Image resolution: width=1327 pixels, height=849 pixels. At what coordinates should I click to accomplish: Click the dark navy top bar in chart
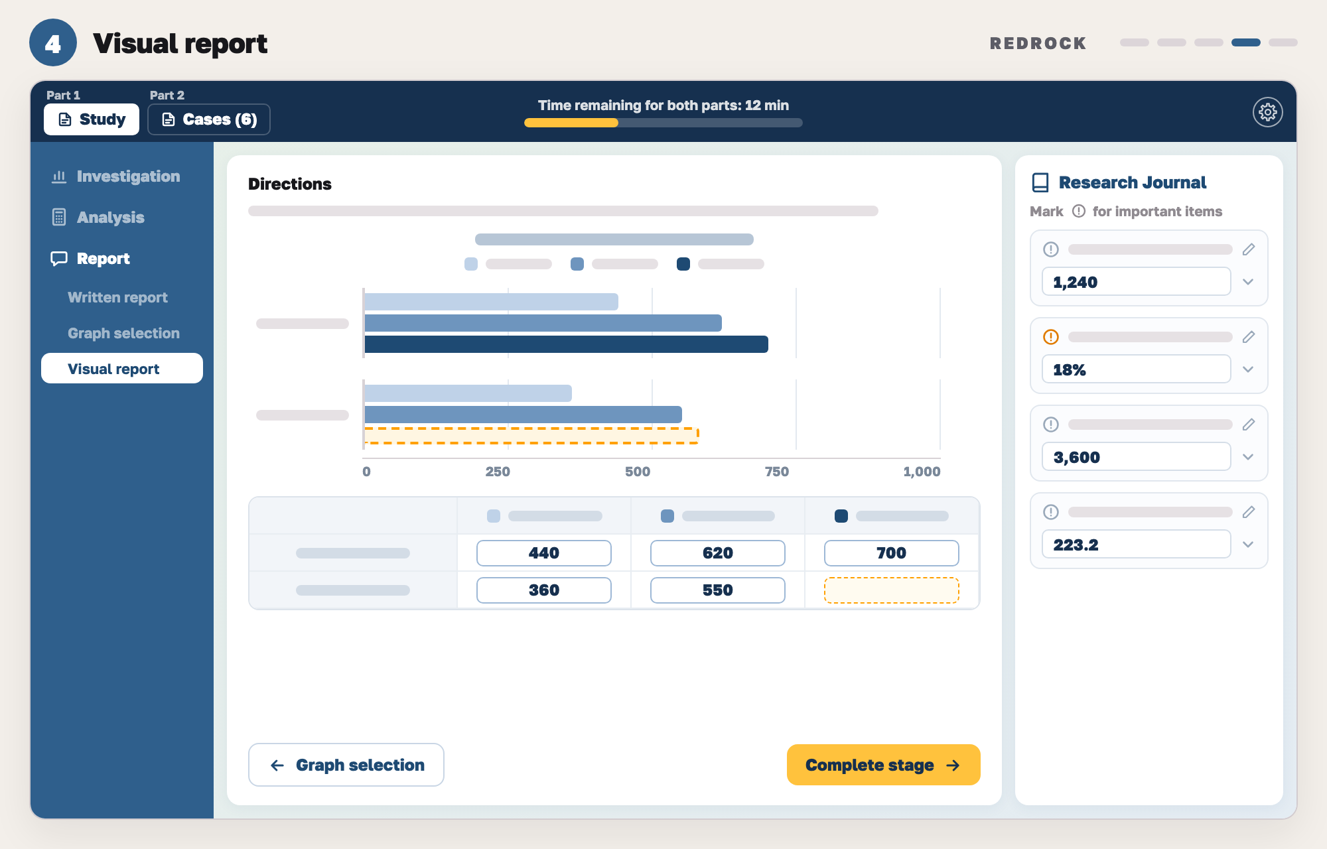(x=566, y=344)
